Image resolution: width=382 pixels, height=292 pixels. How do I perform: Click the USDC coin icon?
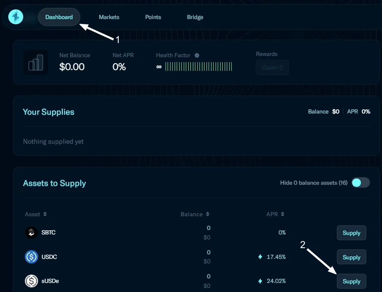31,257
